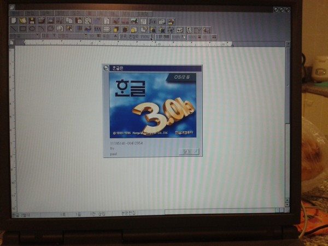328x246 pixels.
Task: Click the dotted circle rotate icon
Action: click(171, 30)
